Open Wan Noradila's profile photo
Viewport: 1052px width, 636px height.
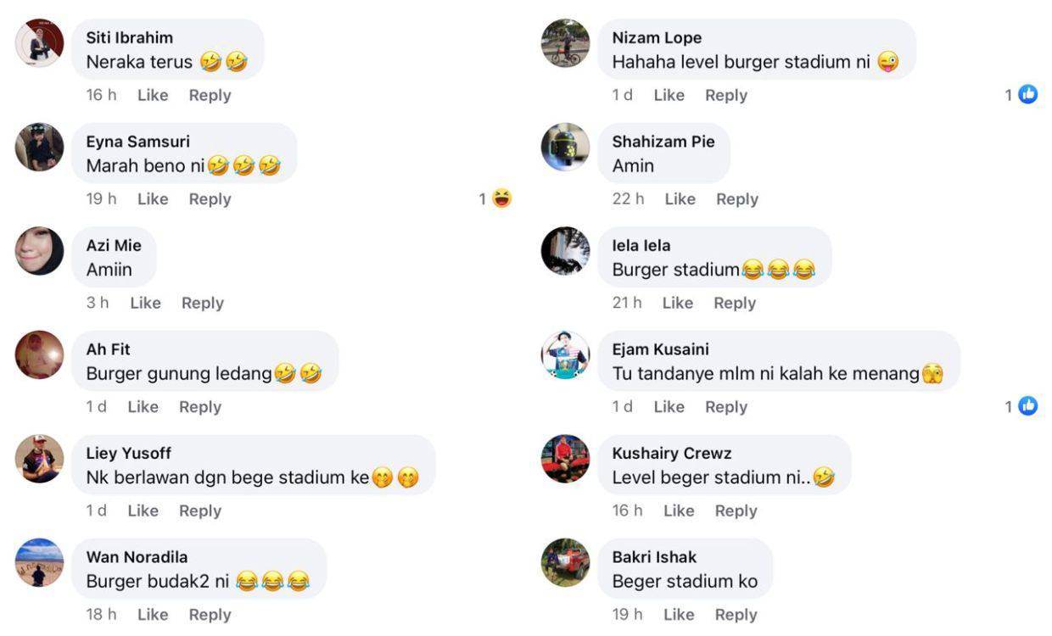coord(40,562)
